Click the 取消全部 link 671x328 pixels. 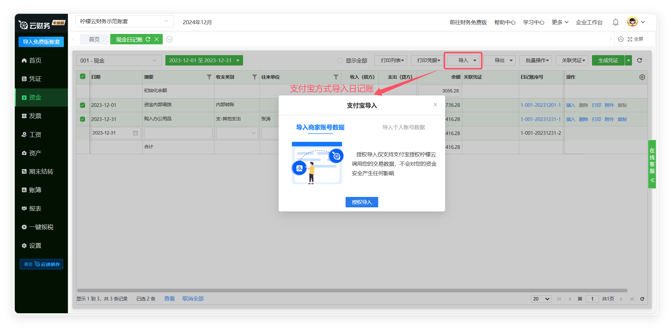coord(193,298)
